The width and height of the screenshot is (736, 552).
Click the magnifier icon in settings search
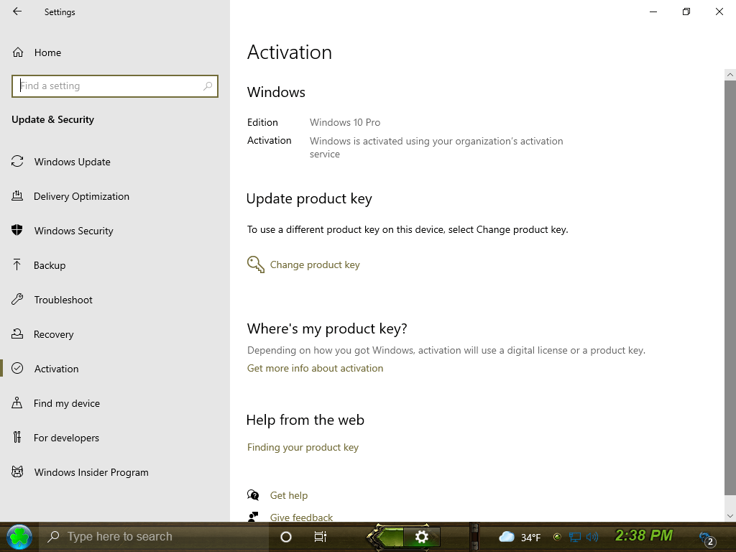pyautogui.click(x=208, y=86)
